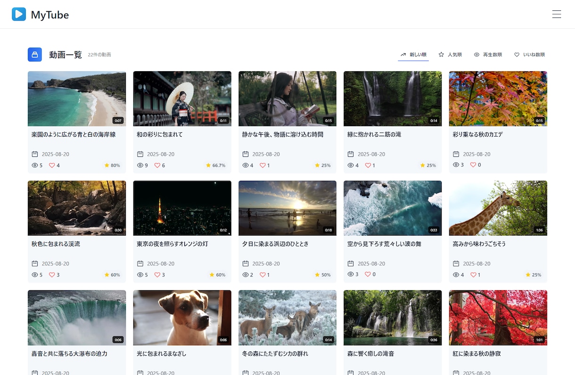
Task: Click title 緑に抱かれる二筋の滝
Action: tap(374, 134)
